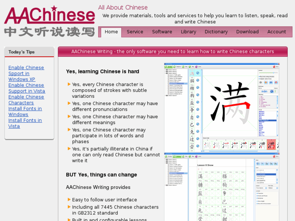Image resolution: width=295 pixels, height=221 pixels.
Task: Click text 'AAChinese Writing provides'
Action: pyautogui.click(x=98, y=187)
